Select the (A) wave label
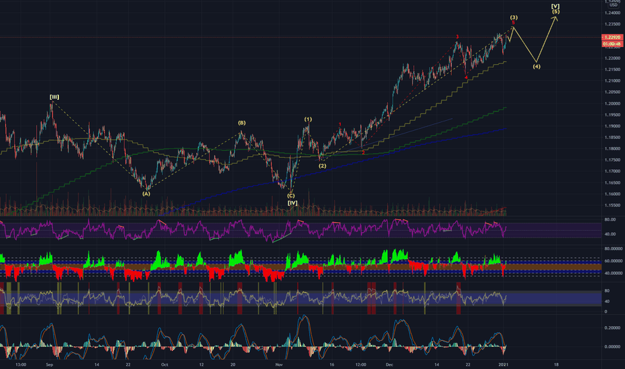This screenshot has height=369, width=625. (146, 194)
